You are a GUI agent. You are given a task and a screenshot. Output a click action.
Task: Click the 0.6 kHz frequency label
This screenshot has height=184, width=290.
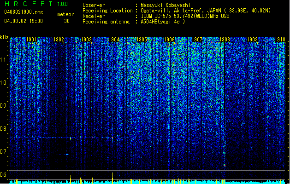coord(4,175)
